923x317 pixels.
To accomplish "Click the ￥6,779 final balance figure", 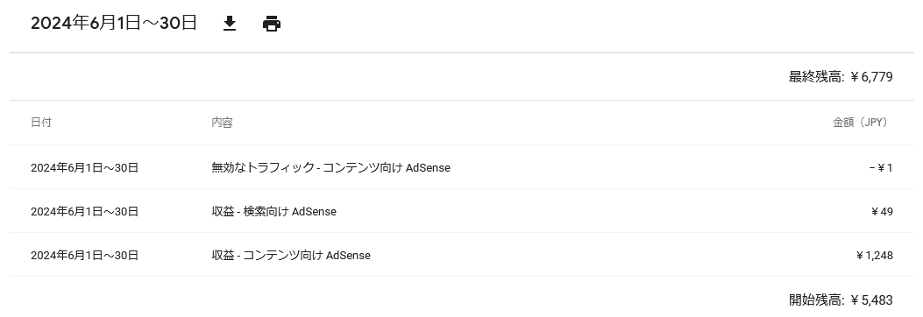I will pyautogui.click(x=871, y=76).
